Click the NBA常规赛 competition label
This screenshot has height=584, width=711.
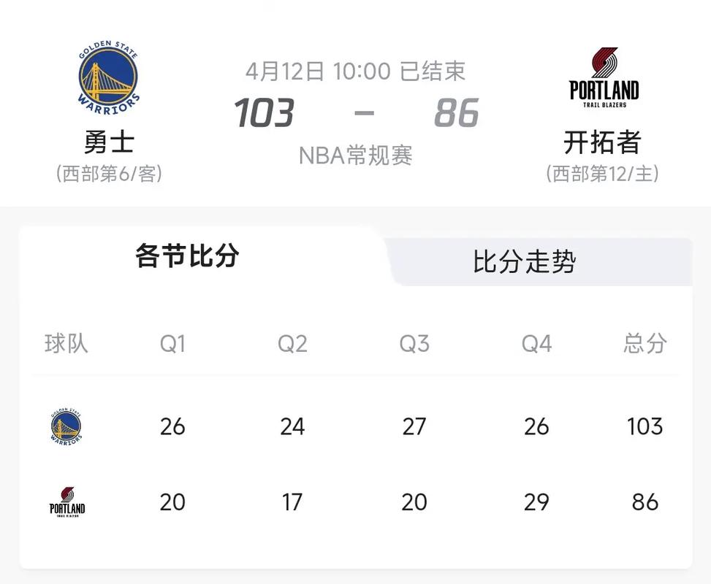(355, 154)
